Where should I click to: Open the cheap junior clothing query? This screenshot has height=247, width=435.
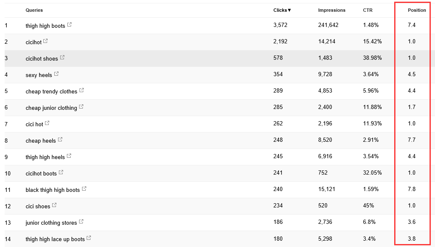tap(51, 108)
